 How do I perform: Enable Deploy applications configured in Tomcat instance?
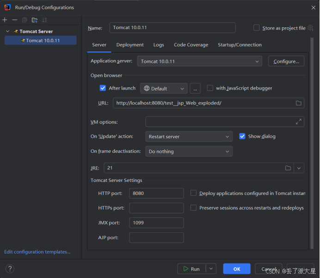193,193
